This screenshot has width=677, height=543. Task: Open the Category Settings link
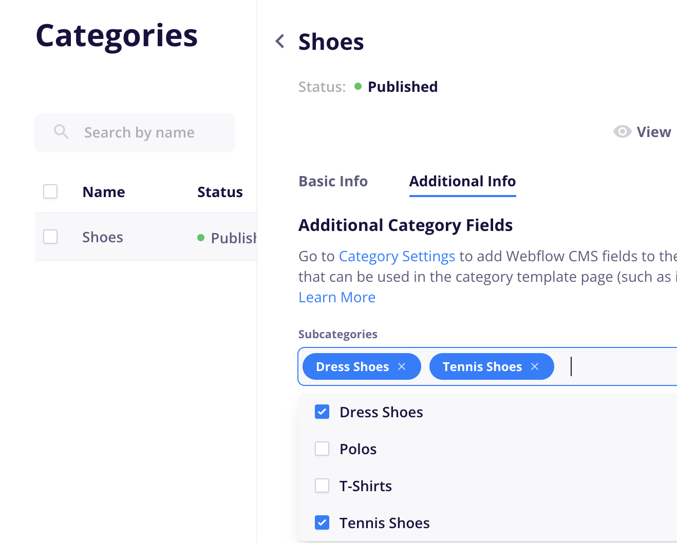397,256
